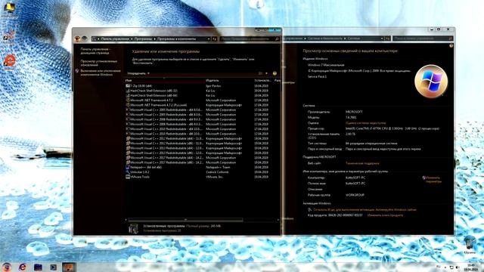Expand address bar history in Programs window
484x272 pixels.
click(x=209, y=39)
